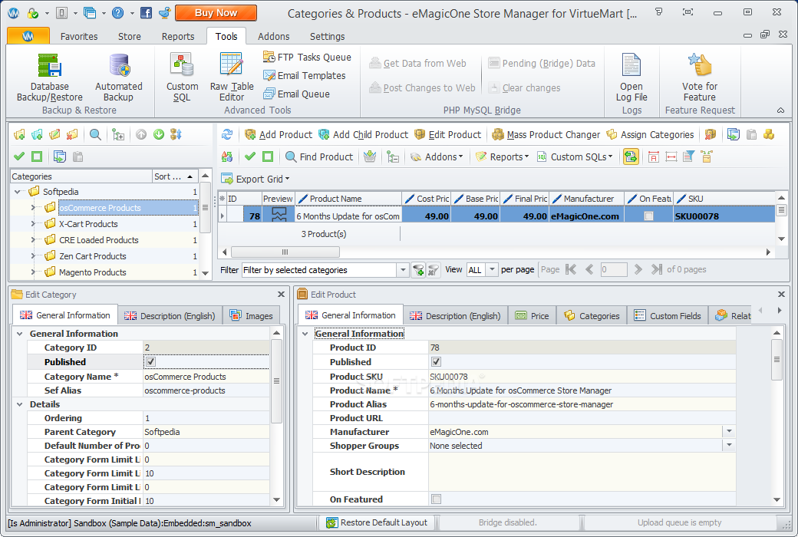This screenshot has height=537, width=798.
Task: Open the Reports ribbon tab
Action: pos(177,36)
